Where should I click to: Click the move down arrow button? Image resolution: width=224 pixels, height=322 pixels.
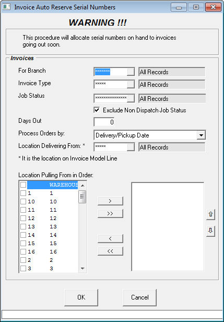pyautogui.click(x=210, y=231)
